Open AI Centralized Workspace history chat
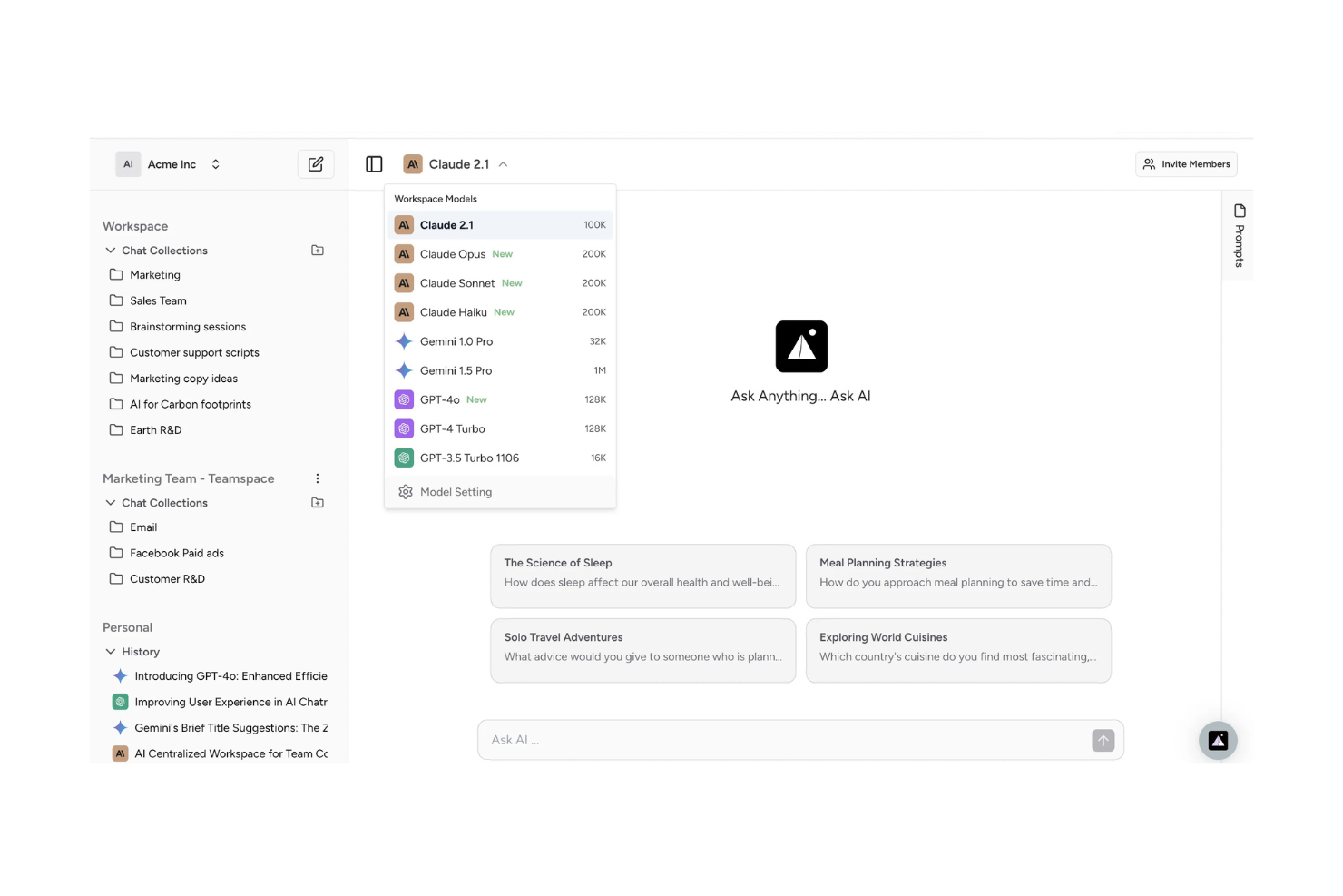Viewport: 1343px width, 896px height. pyautogui.click(x=220, y=753)
